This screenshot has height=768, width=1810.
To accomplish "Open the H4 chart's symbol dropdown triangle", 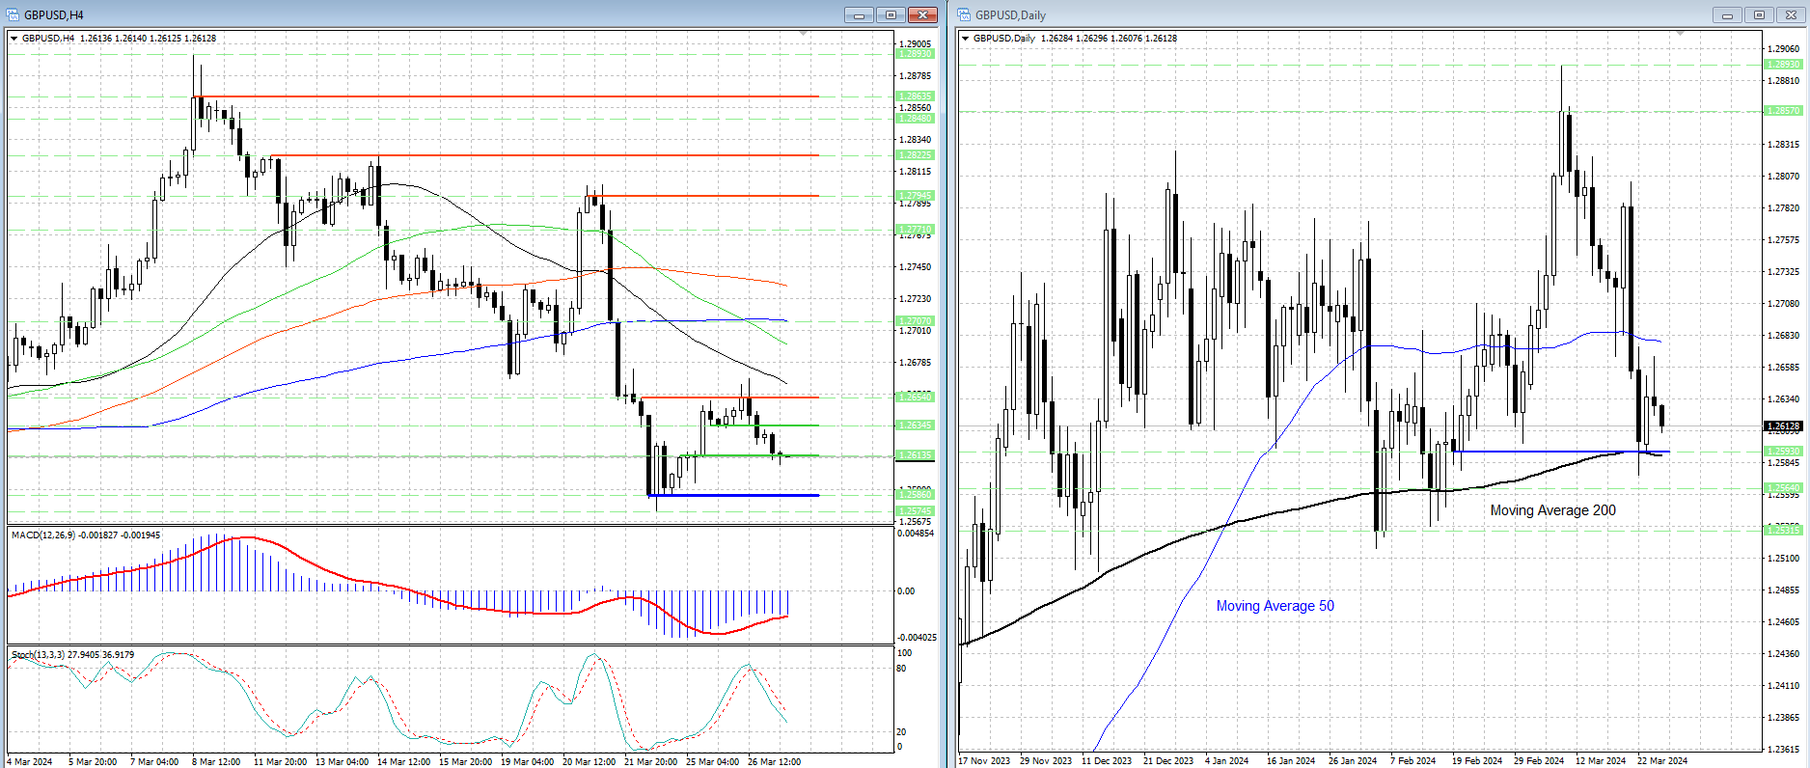I will (x=14, y=39).
